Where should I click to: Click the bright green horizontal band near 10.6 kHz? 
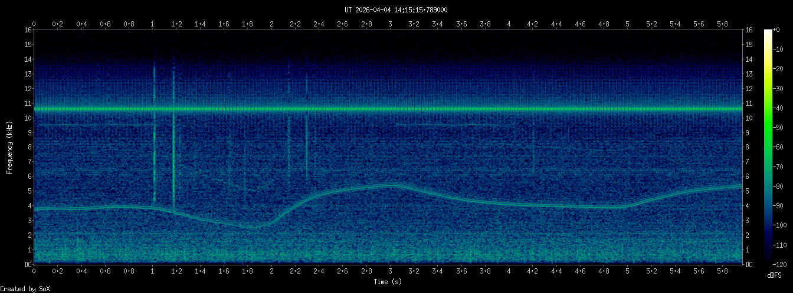pyautogui.click(x=389, y=109)
